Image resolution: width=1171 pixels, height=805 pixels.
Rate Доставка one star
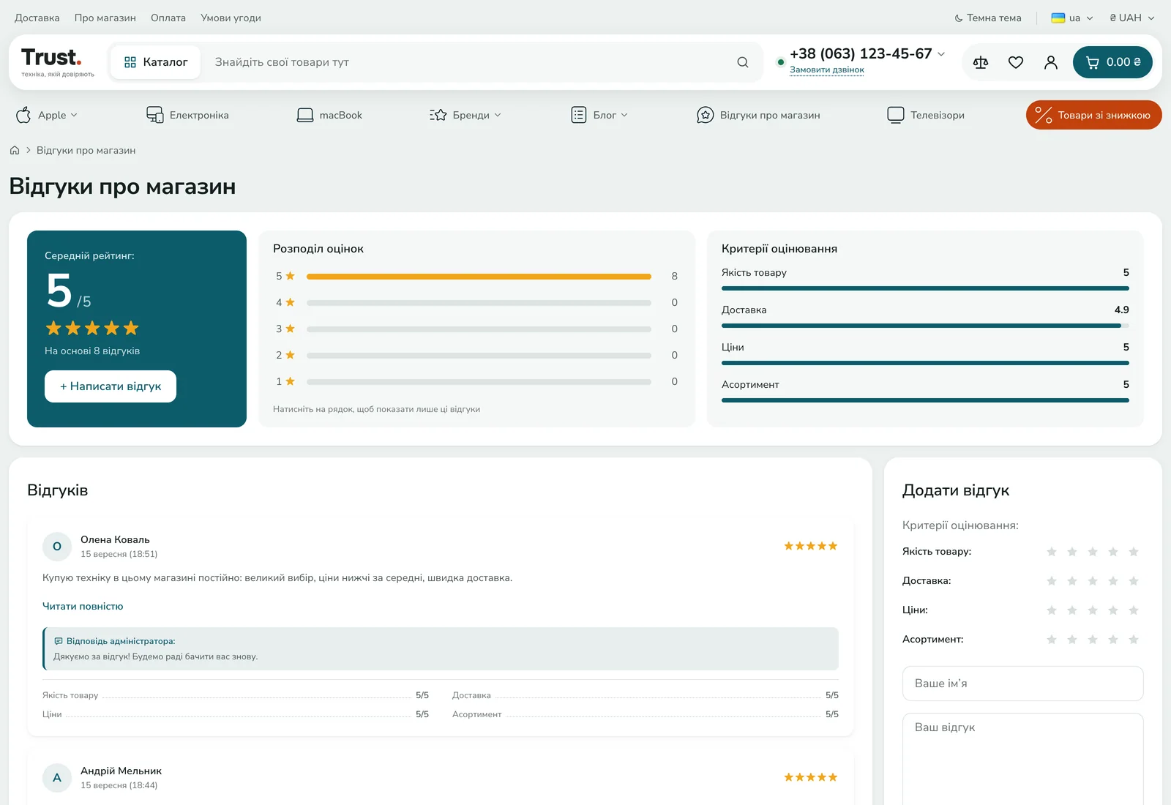coord(1052,581)
